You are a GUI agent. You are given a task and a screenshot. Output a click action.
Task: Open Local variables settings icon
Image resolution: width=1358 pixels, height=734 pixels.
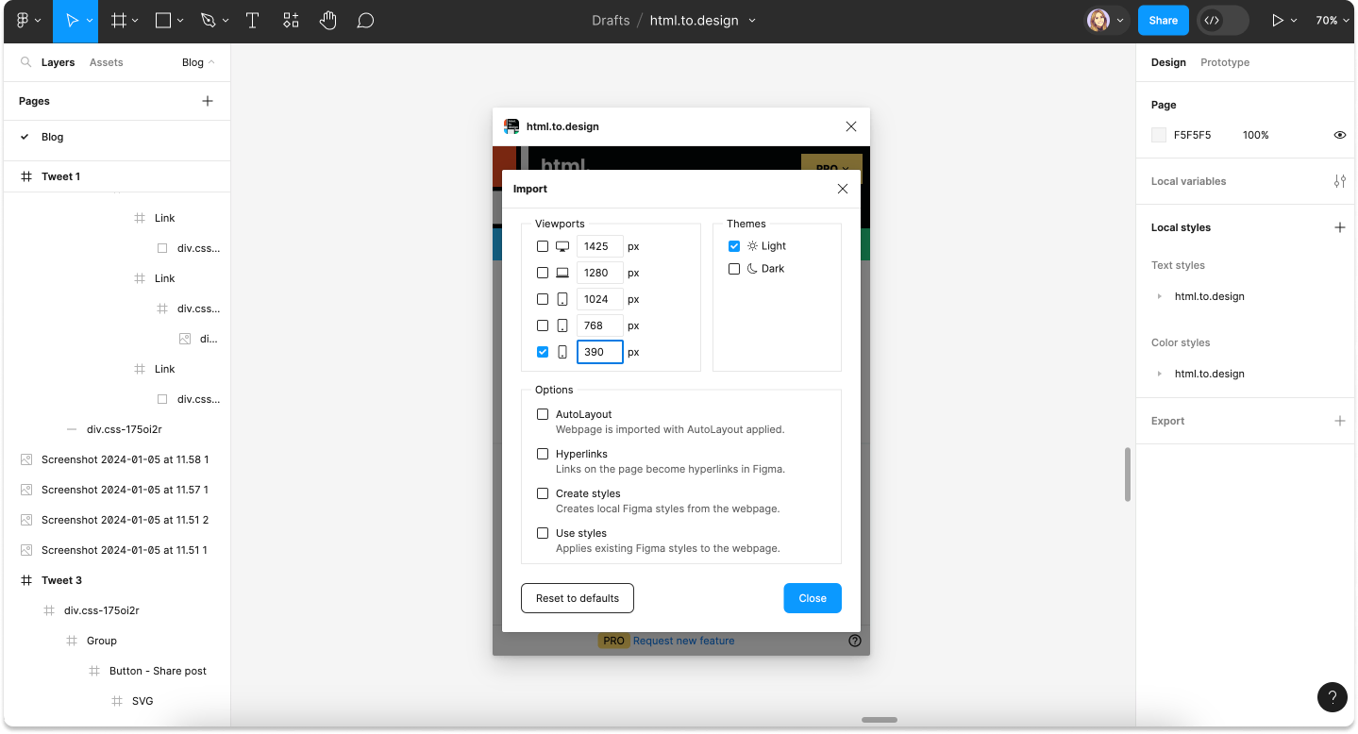(x=1339, y=181)
